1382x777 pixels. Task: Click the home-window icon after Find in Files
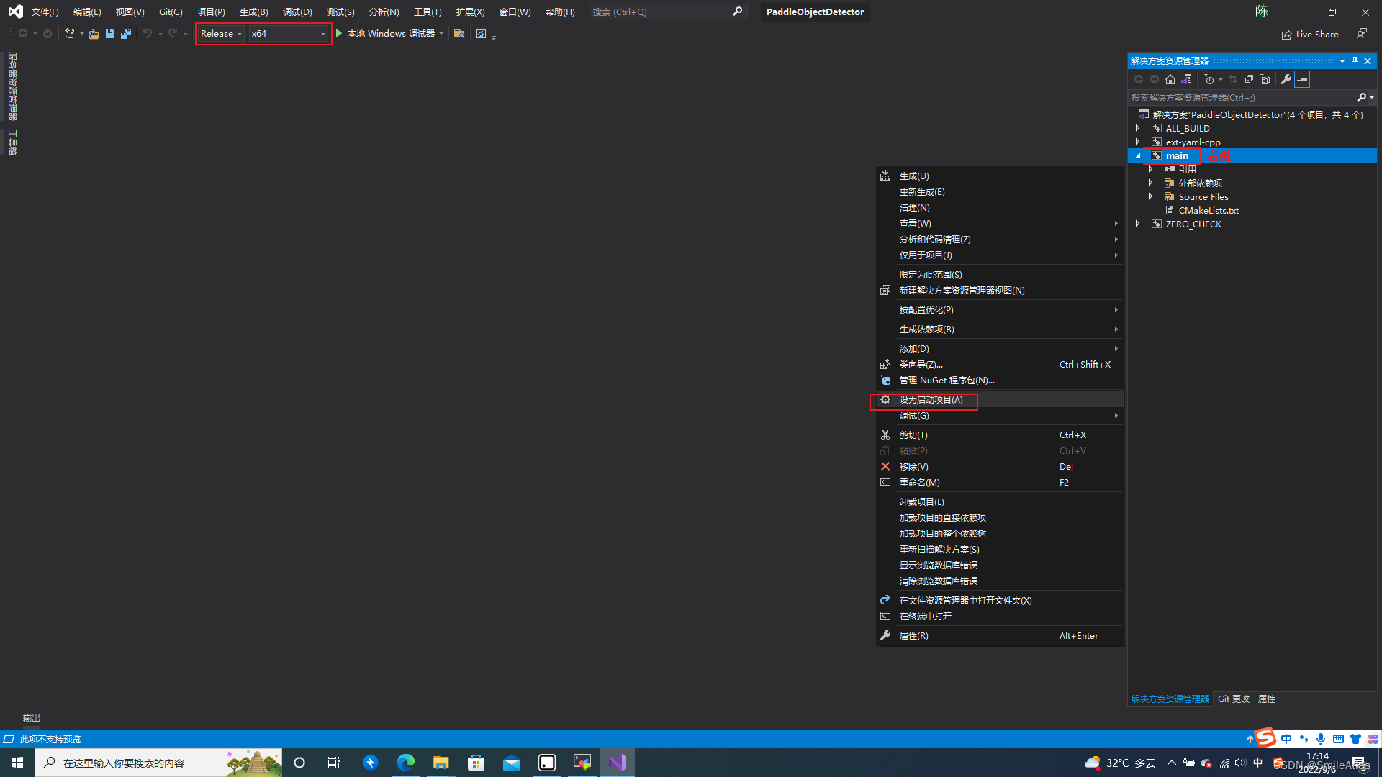481,34
